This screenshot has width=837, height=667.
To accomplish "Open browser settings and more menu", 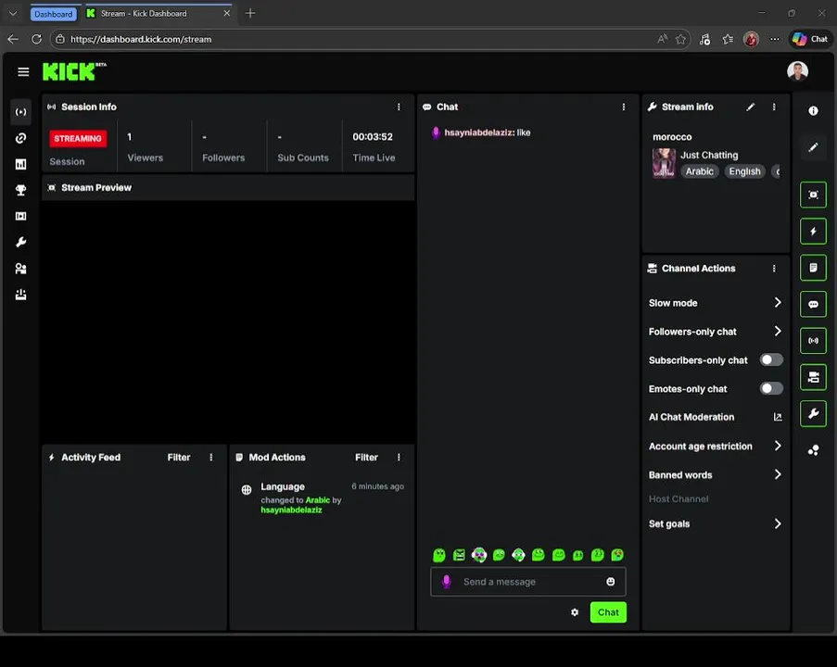I will tap(775, 39).
